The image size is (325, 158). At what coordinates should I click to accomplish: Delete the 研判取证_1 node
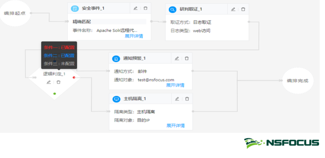coord(243,9)
